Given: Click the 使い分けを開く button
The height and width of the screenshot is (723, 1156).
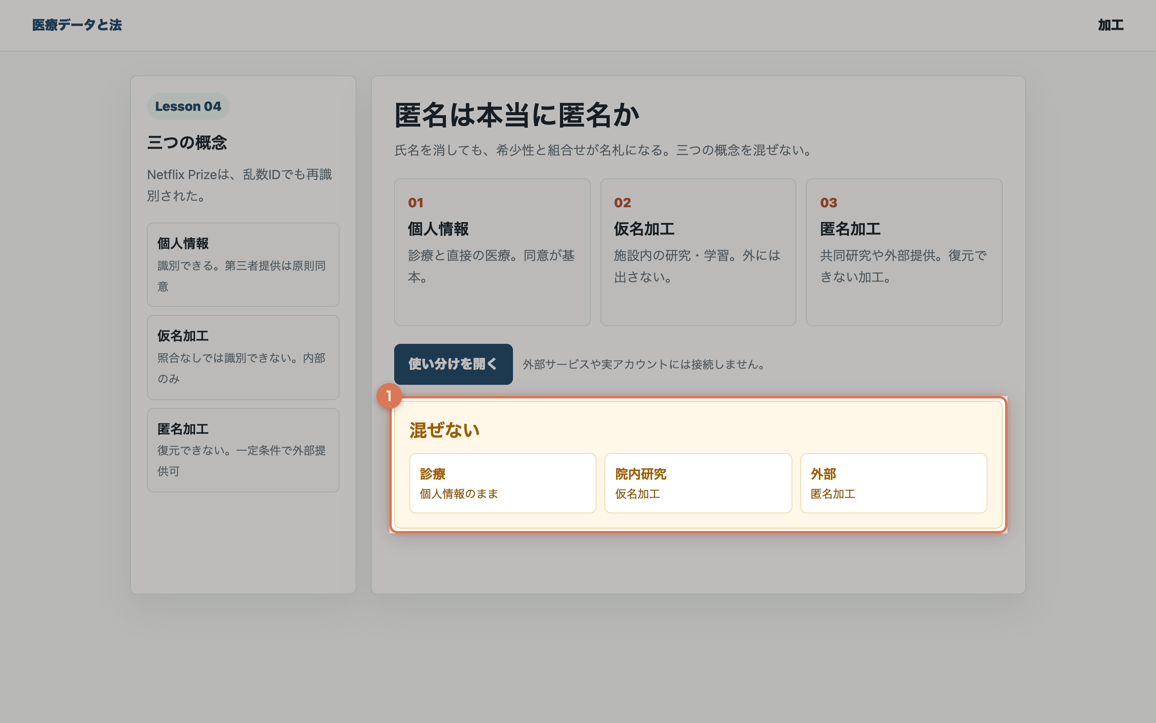Looking at the screenshot, I should click(x=453, y=364).
